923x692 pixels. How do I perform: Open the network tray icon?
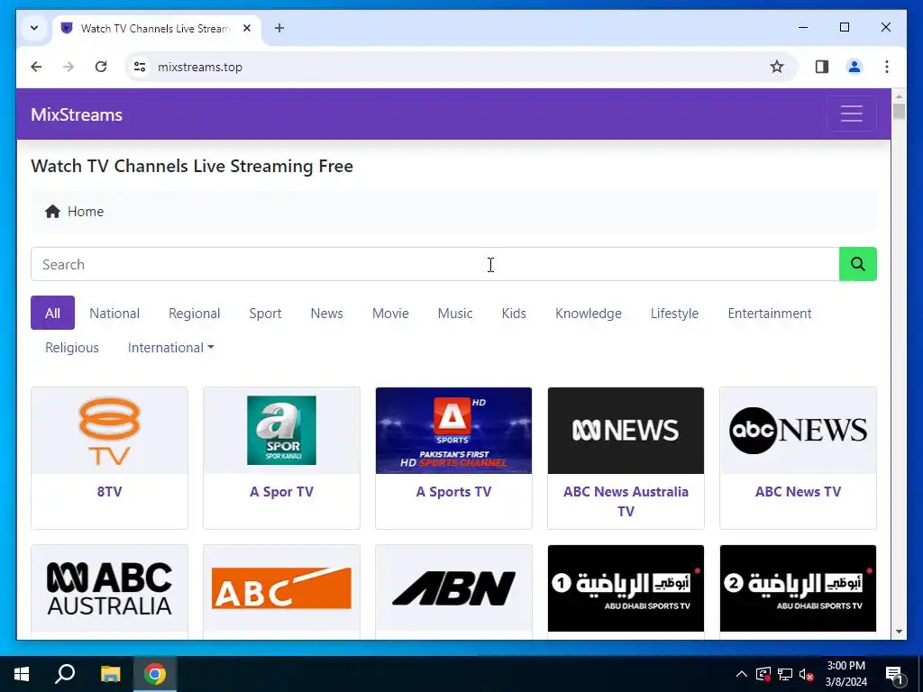[x=785, y=674]
